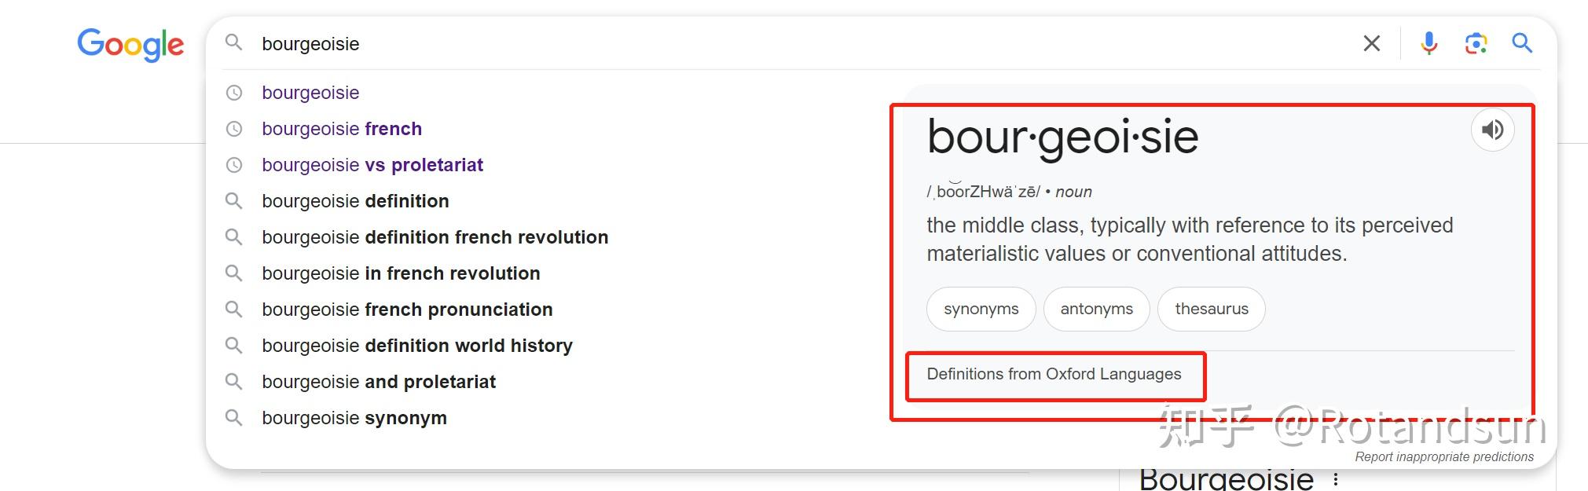Select 'bourgeoisie vs proletariat' suggestion
Viewport: 1588px width, 491px height.
pos(372,165)
